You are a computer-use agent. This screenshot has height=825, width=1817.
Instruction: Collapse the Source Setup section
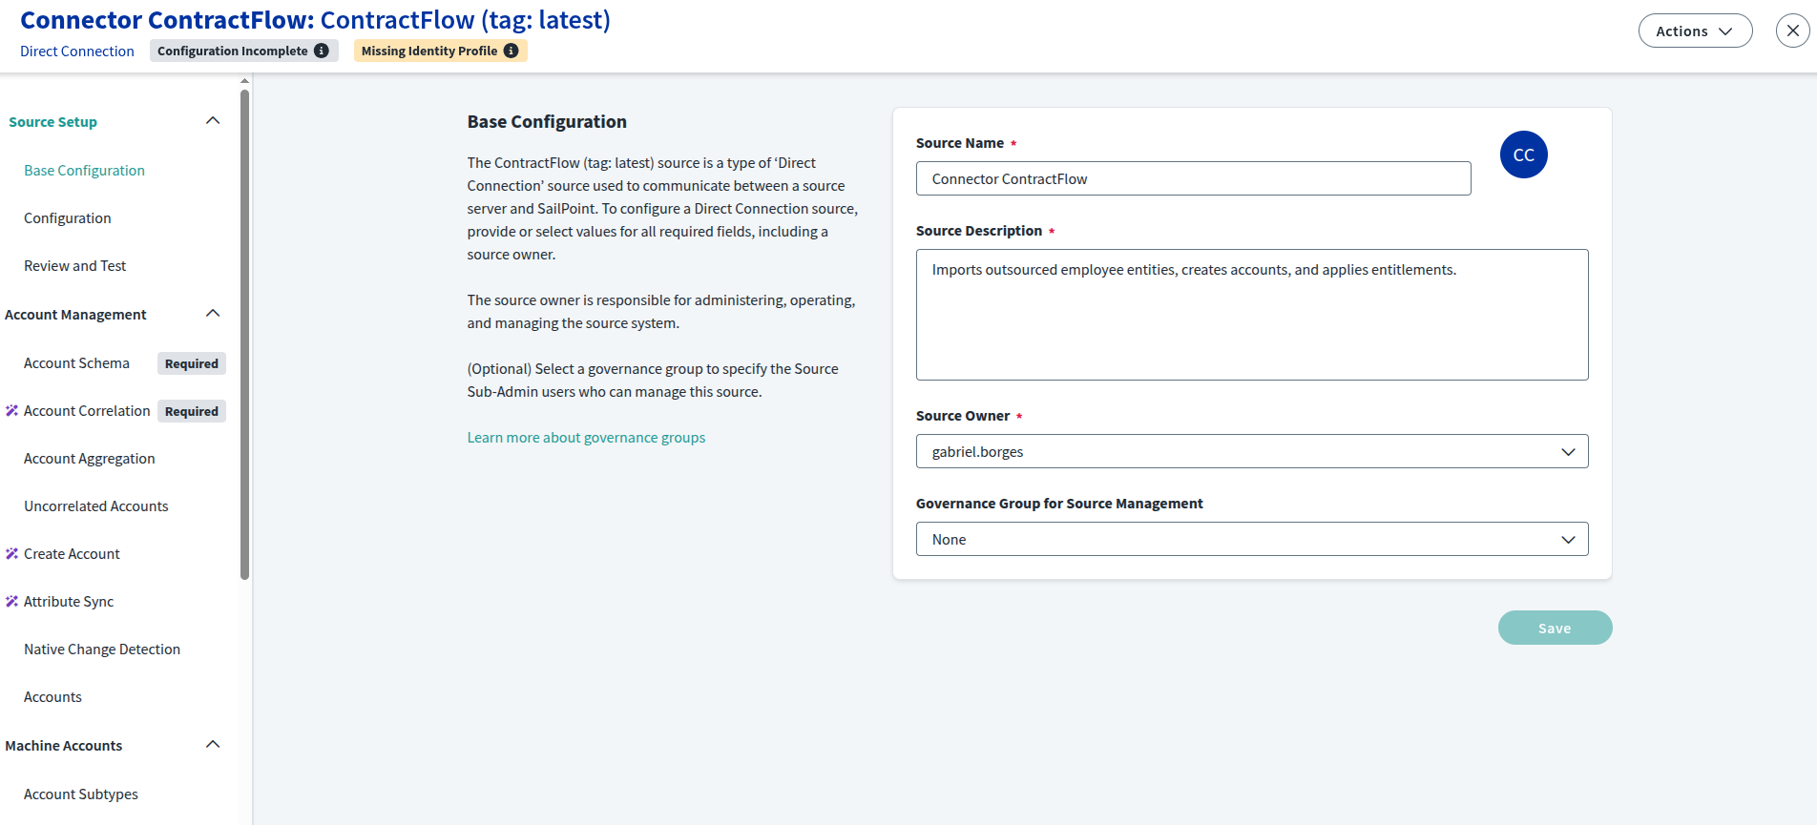click(213, 121)
